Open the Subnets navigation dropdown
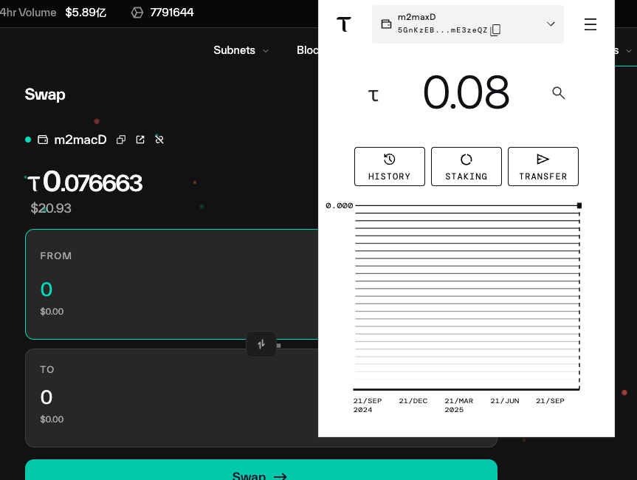Viewport: 637px width, 480px height. pos(241,50)
